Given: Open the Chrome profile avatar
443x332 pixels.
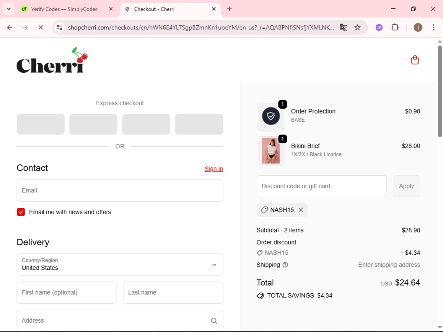Looking at the screenshot, I should [418, 27].
